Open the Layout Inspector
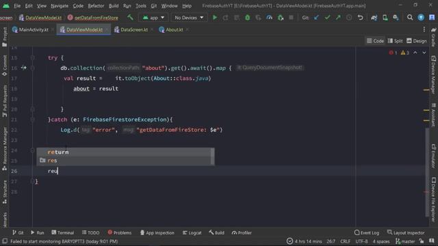 tap(406, 232)
